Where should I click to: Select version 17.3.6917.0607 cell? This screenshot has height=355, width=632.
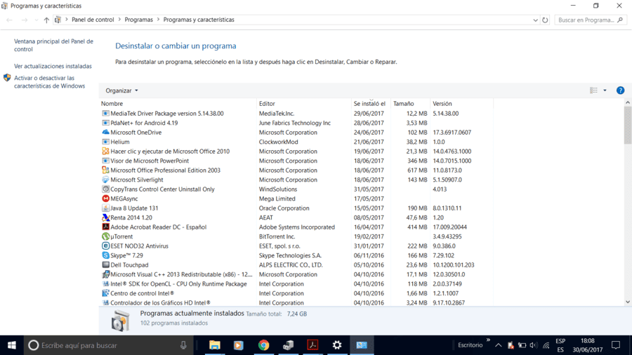[x=452, y=133]
